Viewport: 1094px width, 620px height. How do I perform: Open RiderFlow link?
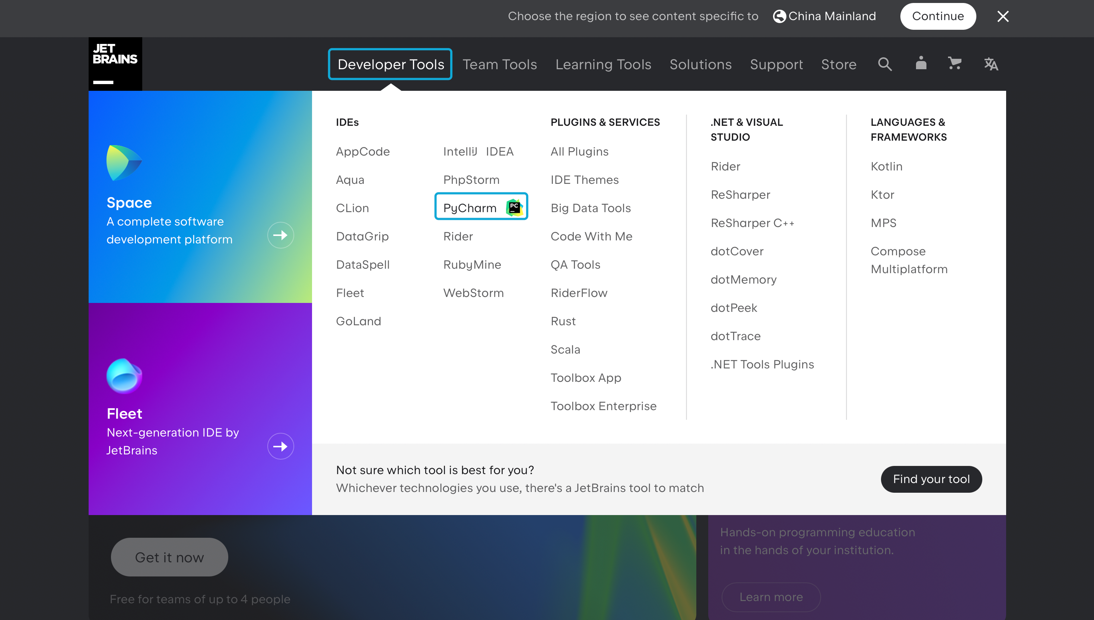click(x=579, y=293)
